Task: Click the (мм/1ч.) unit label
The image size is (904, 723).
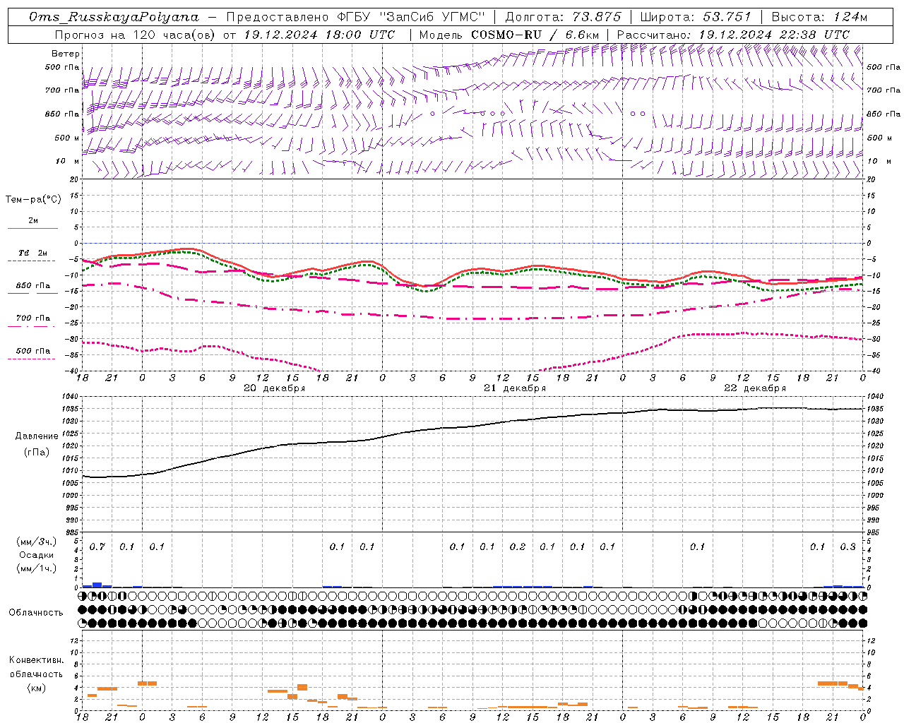Action: point(37,568)
